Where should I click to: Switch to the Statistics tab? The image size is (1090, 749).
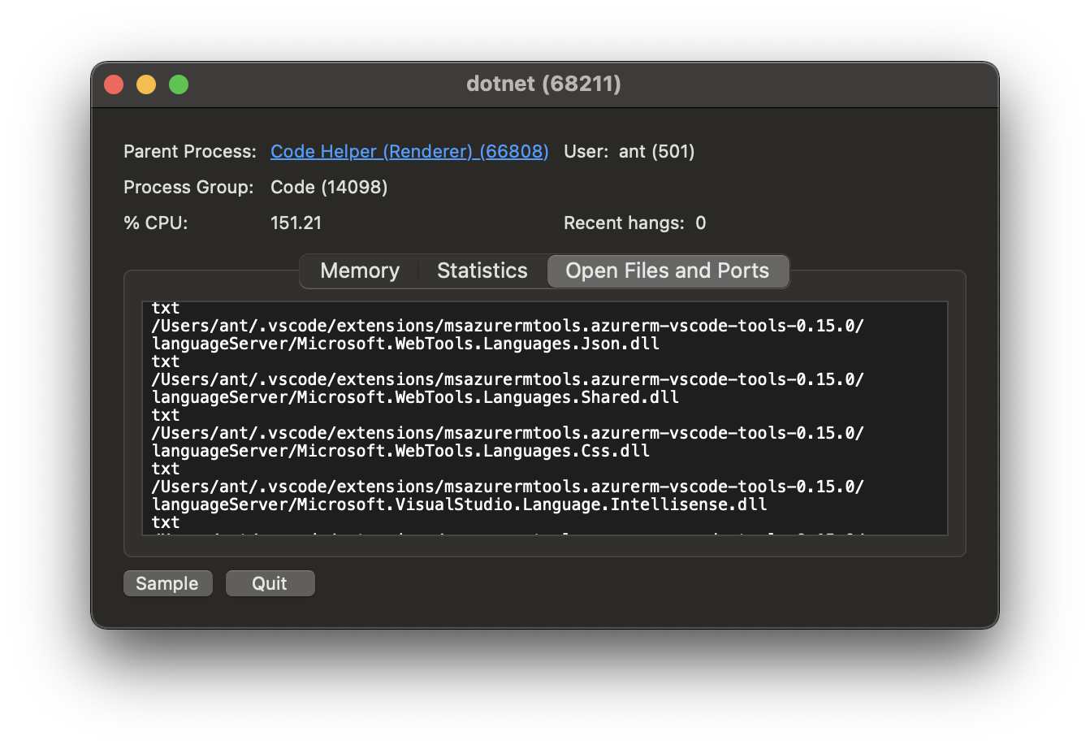click(482, 271)
